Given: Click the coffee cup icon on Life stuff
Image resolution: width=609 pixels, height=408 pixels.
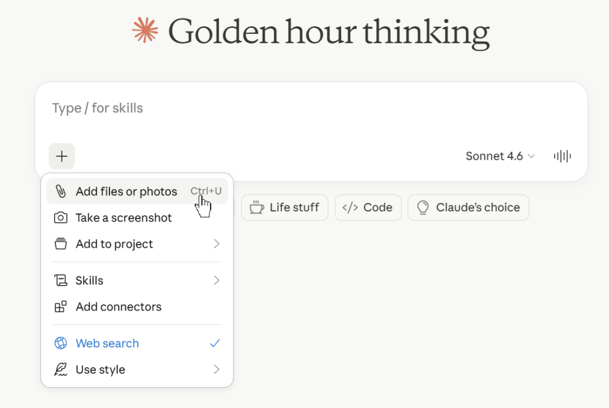Looking at the screenshot, I should pyautogui.click(x=256, y=207).
